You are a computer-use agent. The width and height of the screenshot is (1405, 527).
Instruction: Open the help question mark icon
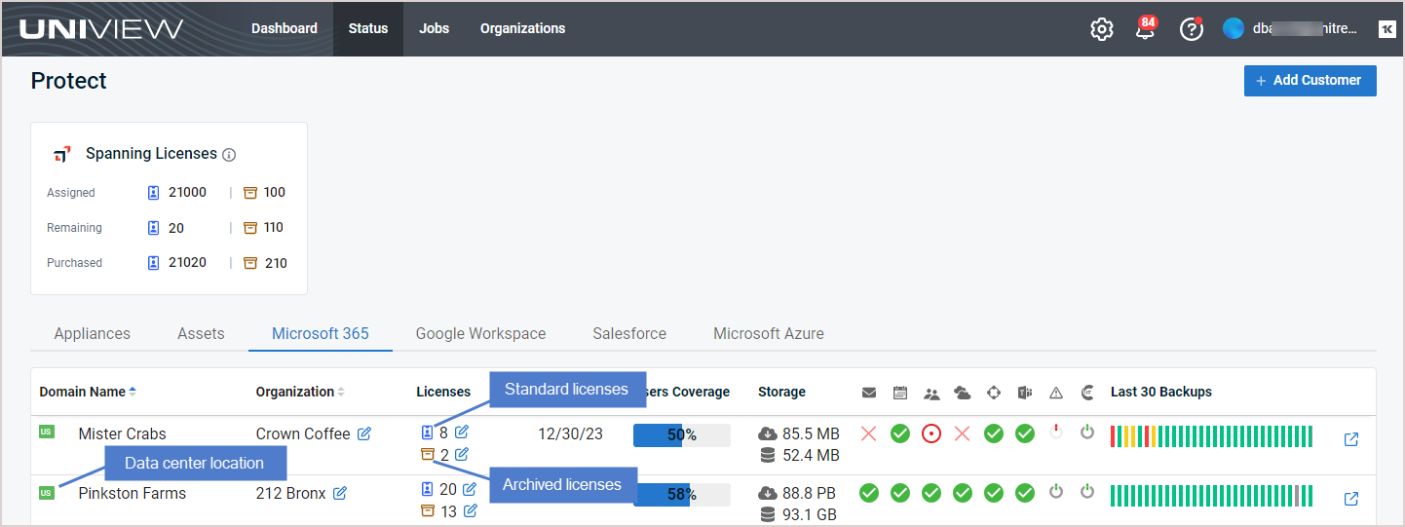[1192, 29]
